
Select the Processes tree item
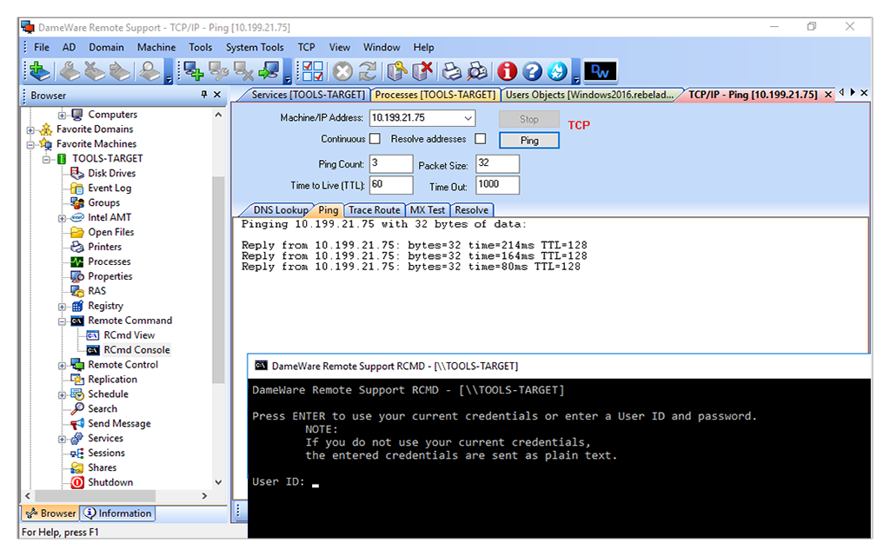coord(109,261)
